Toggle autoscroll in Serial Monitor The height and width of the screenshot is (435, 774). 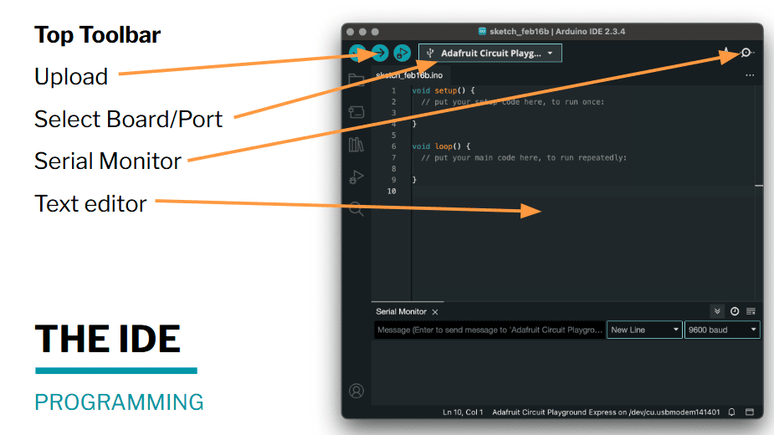718,311
